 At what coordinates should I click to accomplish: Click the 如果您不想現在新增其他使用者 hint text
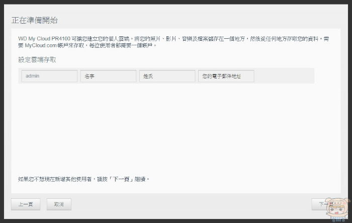pos(83,179)
